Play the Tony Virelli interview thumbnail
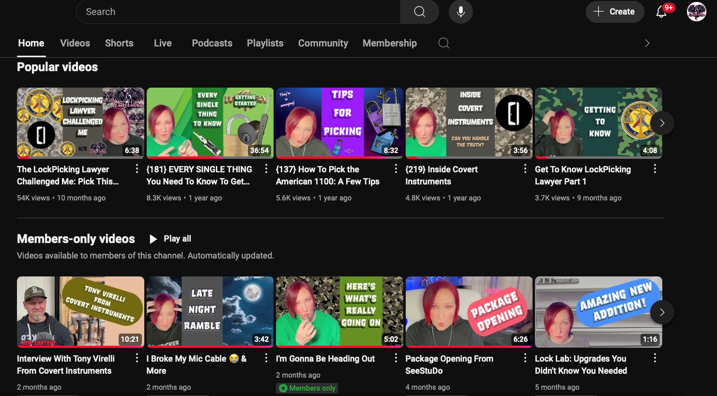 click(x=80, y=312)
